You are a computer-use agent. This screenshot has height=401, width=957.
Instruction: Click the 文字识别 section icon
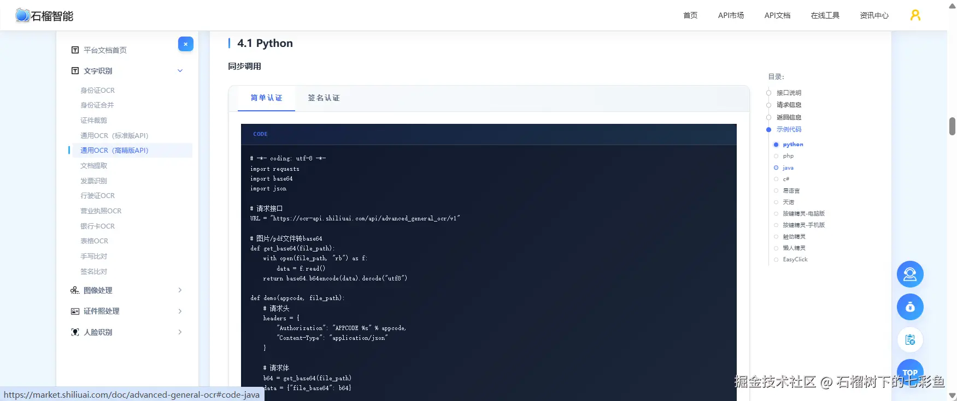tap(75, 71)
